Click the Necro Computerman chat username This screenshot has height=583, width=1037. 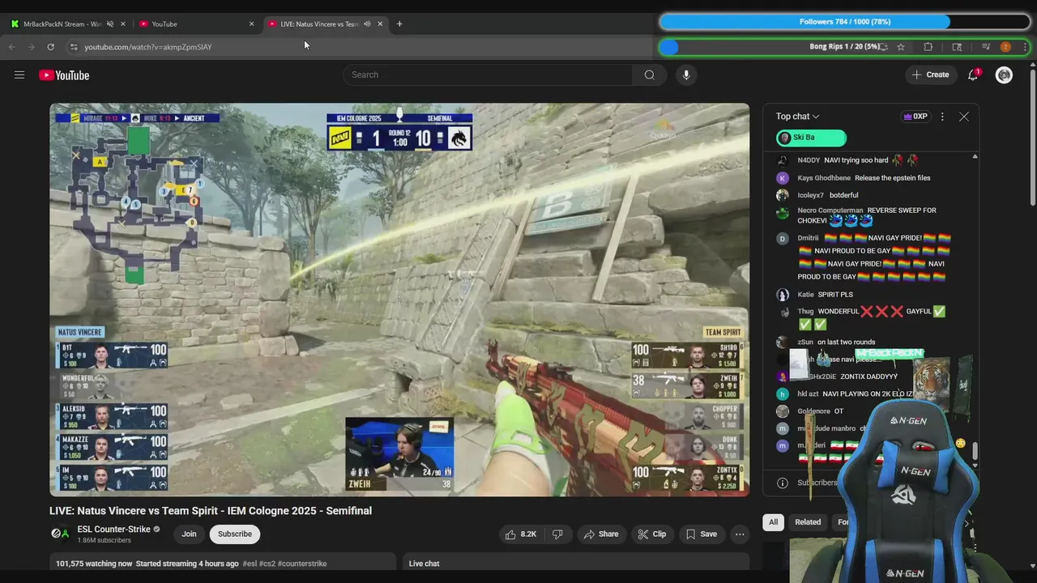click(830, 211)
